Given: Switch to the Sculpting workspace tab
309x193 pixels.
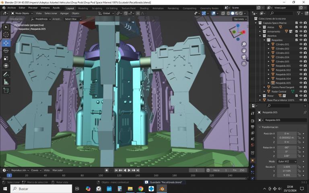Looking at the screenshot, I should [97, 8].
